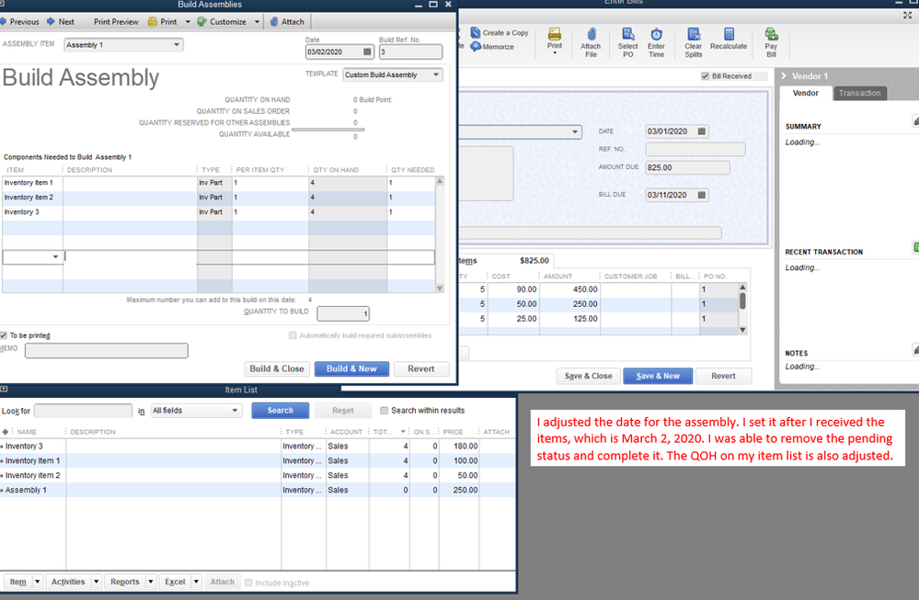Expand the Customize dropdown arrow
The height and width of the screenshot is (600, 919).
[x=257, y=22]
